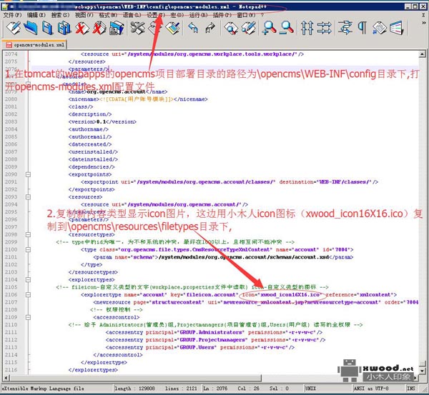Toggle the indent guide icon
This screenshot has height=395, width=429.
(x=380, y=28)
